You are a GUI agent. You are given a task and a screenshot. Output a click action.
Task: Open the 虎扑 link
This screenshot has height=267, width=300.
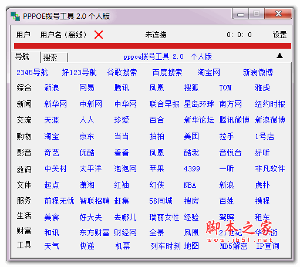point(262,185)
